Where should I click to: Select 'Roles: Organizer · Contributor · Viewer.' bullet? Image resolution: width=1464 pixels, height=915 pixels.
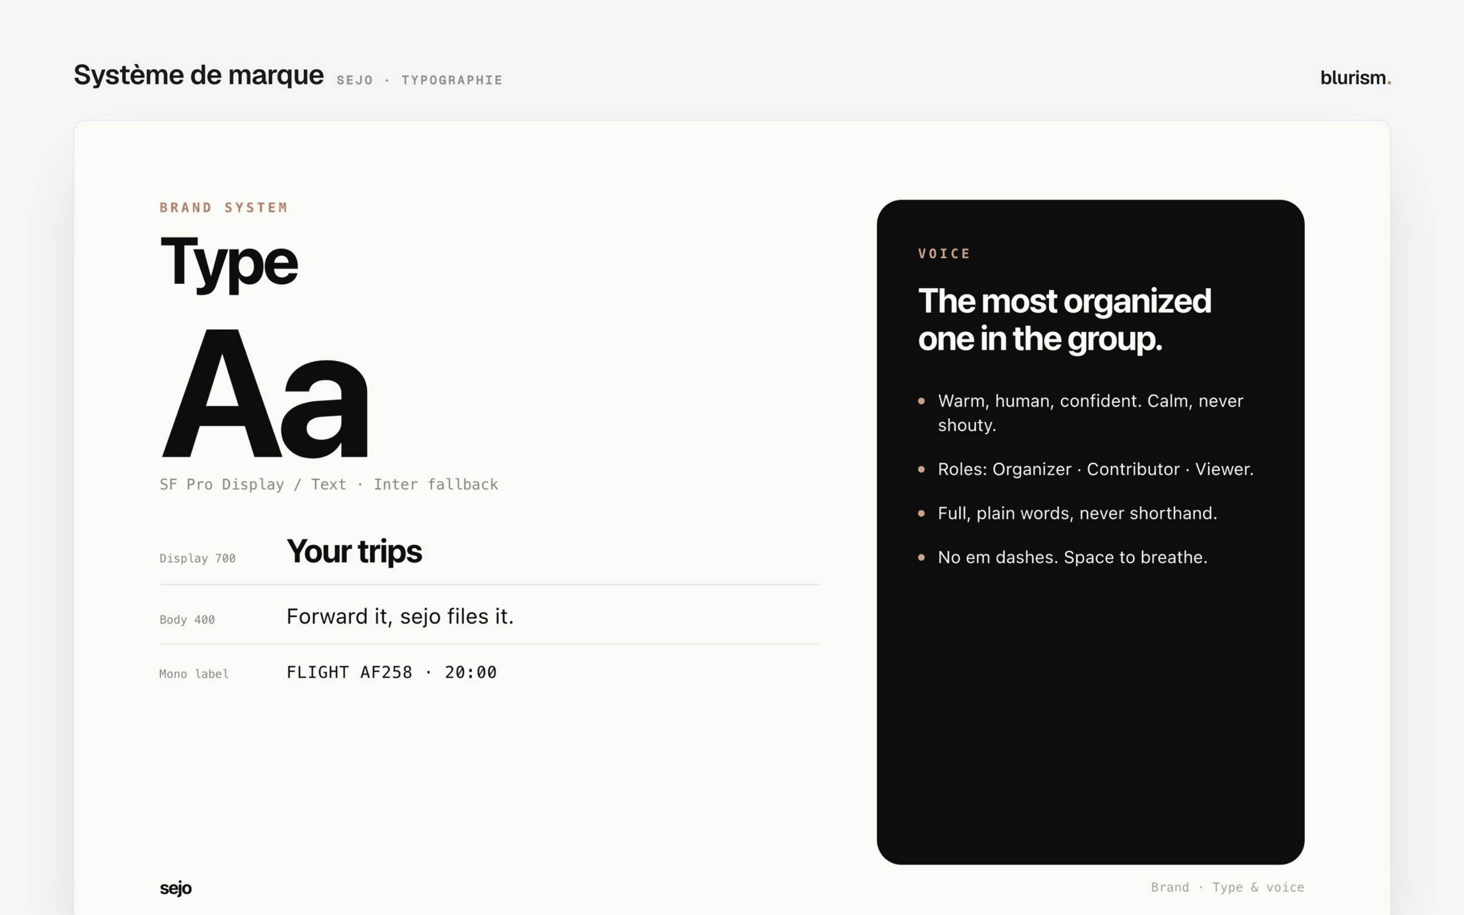(x=1096, y=469)
